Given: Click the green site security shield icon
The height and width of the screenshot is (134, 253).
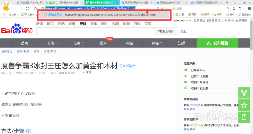Looking at the screenshot, I should click(43, 8).
